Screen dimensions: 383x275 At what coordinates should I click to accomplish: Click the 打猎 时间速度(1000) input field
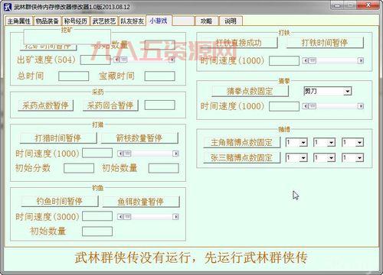click(x=97, y=154)
